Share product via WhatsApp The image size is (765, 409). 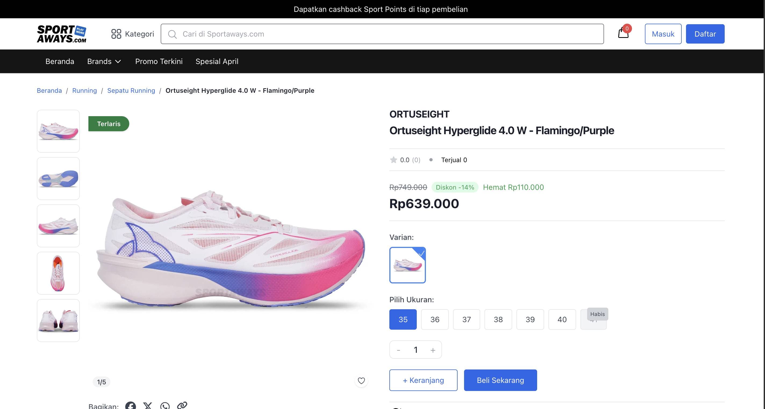coord(165,405)
